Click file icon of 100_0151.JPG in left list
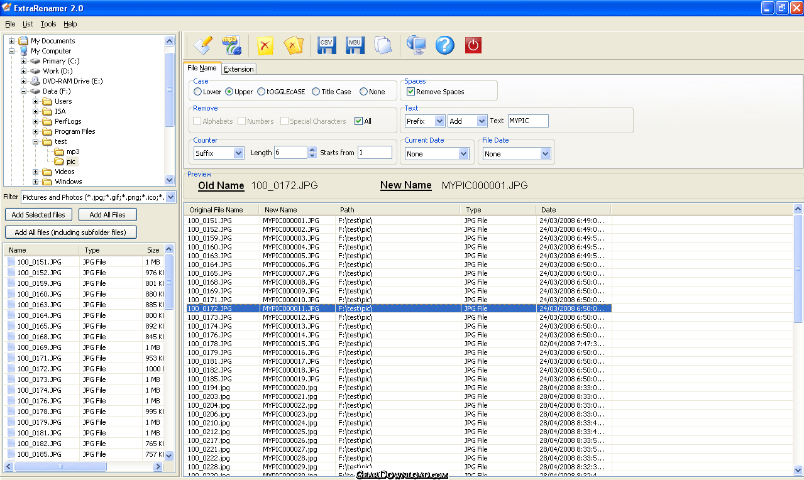This screenshot has height=480, width=804. (x=11, y=262)
